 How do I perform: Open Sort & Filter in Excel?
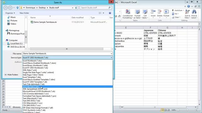(187, 14)
